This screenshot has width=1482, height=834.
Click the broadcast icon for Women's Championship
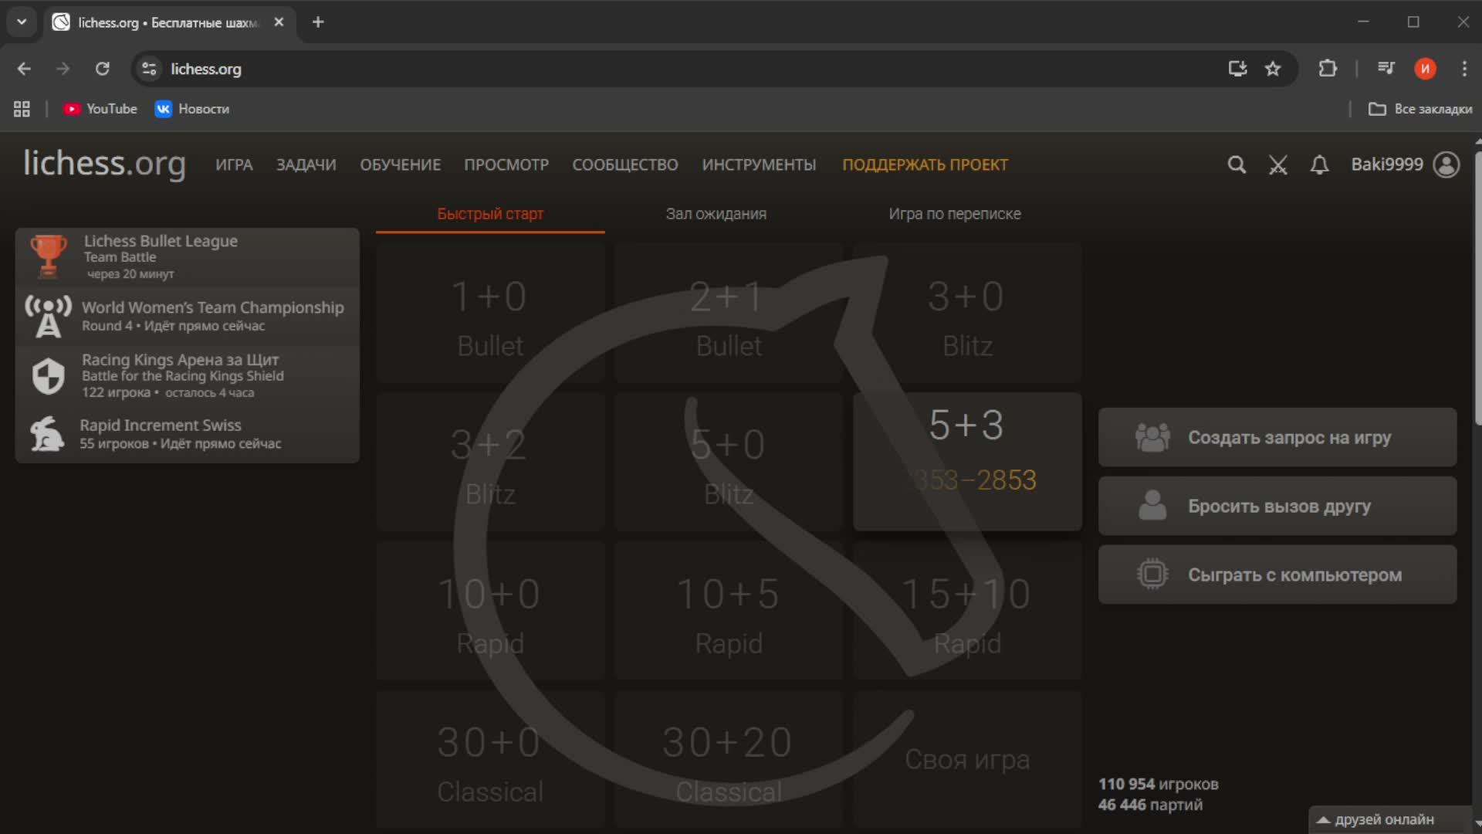(x=48, y=316)
